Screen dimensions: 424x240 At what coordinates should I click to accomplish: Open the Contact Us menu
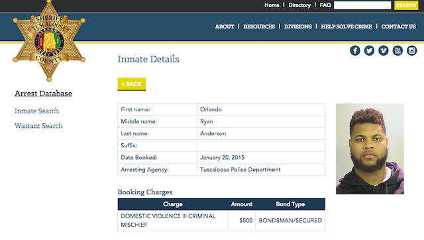(399, 27)
